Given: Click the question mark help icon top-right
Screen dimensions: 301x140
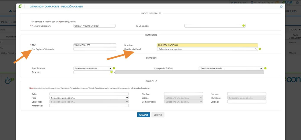Looking at the screenshot, I should click(x=297, y=3).
